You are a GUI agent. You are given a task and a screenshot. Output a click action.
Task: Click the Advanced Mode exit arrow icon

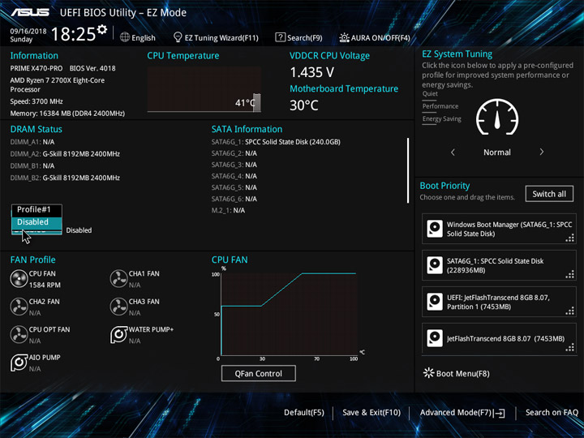tap(499, 413)
